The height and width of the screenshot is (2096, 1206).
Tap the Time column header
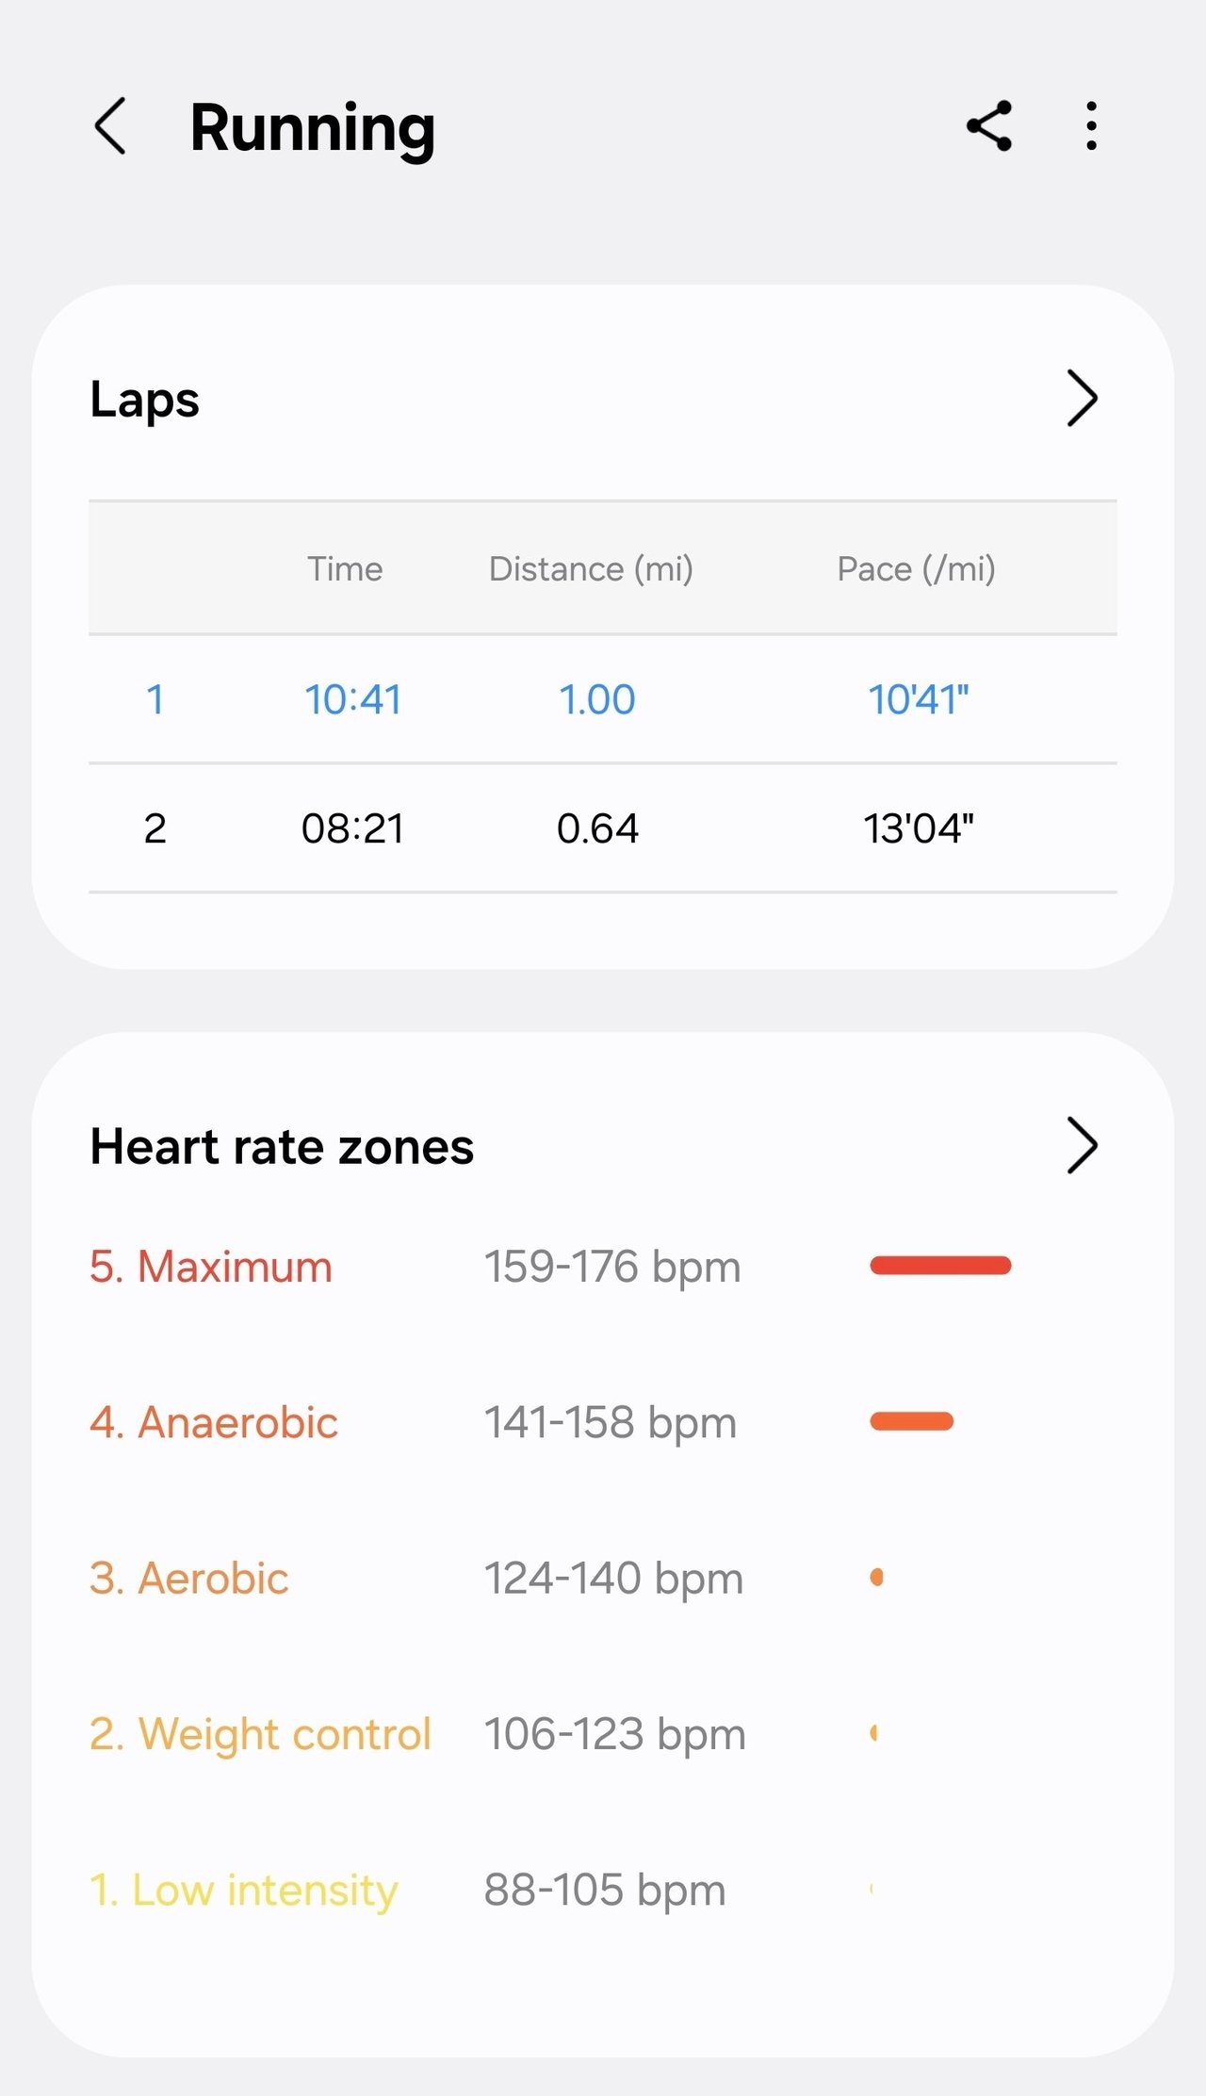(345, 569)
